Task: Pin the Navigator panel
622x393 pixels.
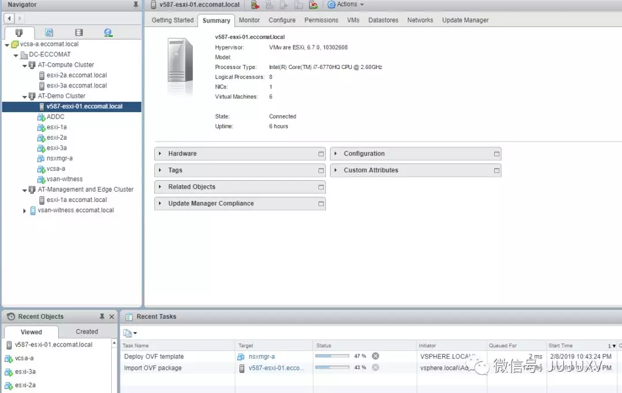Action: point(136,5)
